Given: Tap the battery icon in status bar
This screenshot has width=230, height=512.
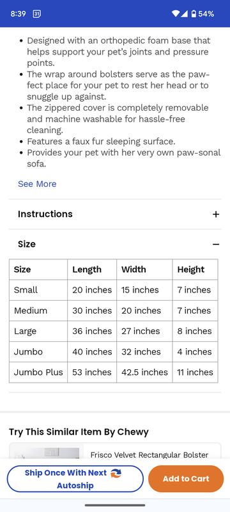Looking at the screenshot, I should [194, 13].
